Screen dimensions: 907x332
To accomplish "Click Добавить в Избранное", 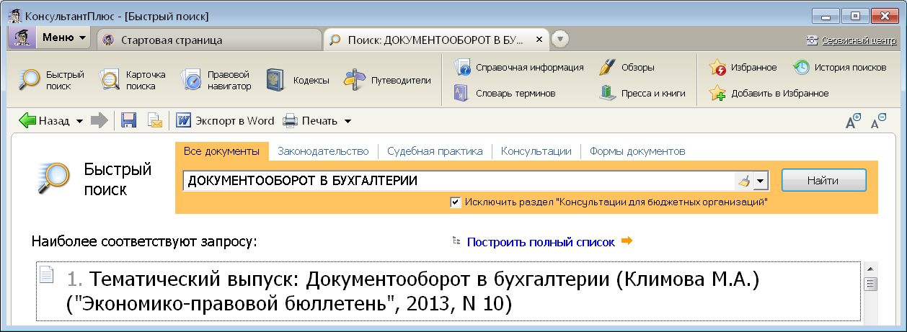I will tap(769, 93).
